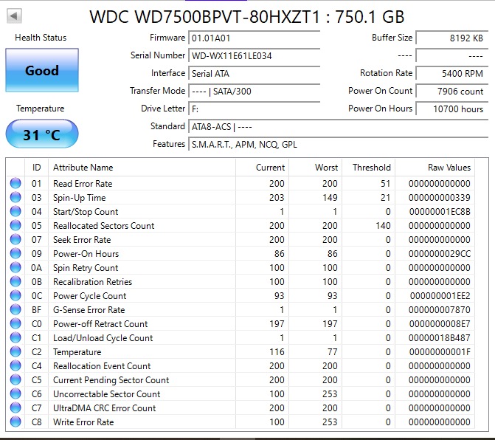Select the Power-On Hours attribute name

click(86, 254)
